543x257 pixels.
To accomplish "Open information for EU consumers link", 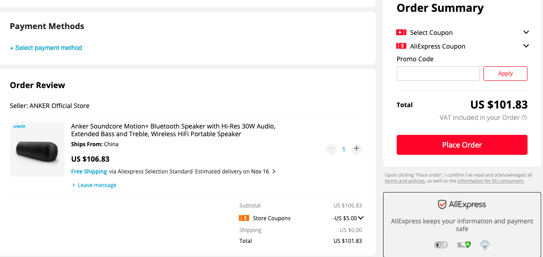I will point(490,181).
